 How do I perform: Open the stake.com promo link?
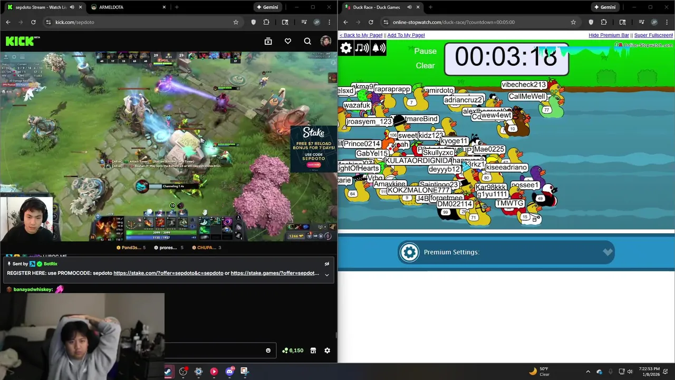tap(168, 273)
